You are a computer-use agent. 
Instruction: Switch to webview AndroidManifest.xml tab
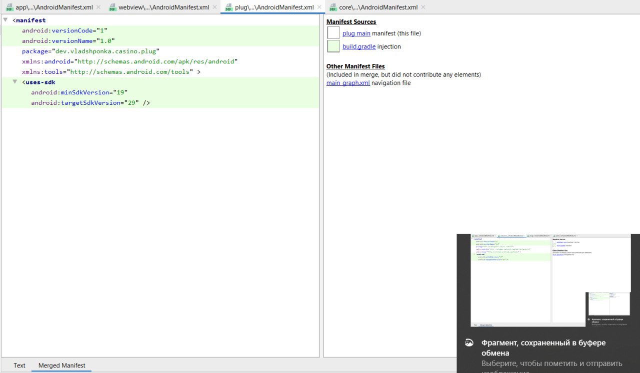163,7
